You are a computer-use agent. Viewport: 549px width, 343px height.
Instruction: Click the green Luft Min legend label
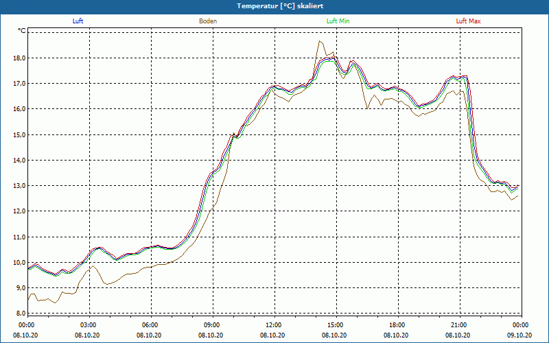pos(338,21)
